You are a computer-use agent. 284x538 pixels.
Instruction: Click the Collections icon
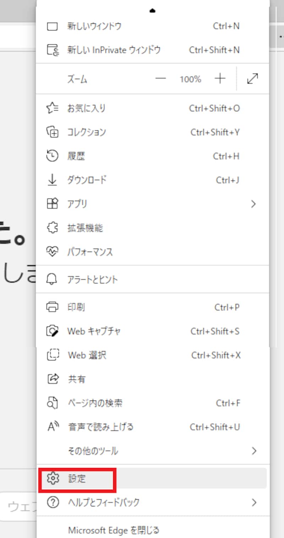click(53, 132)
